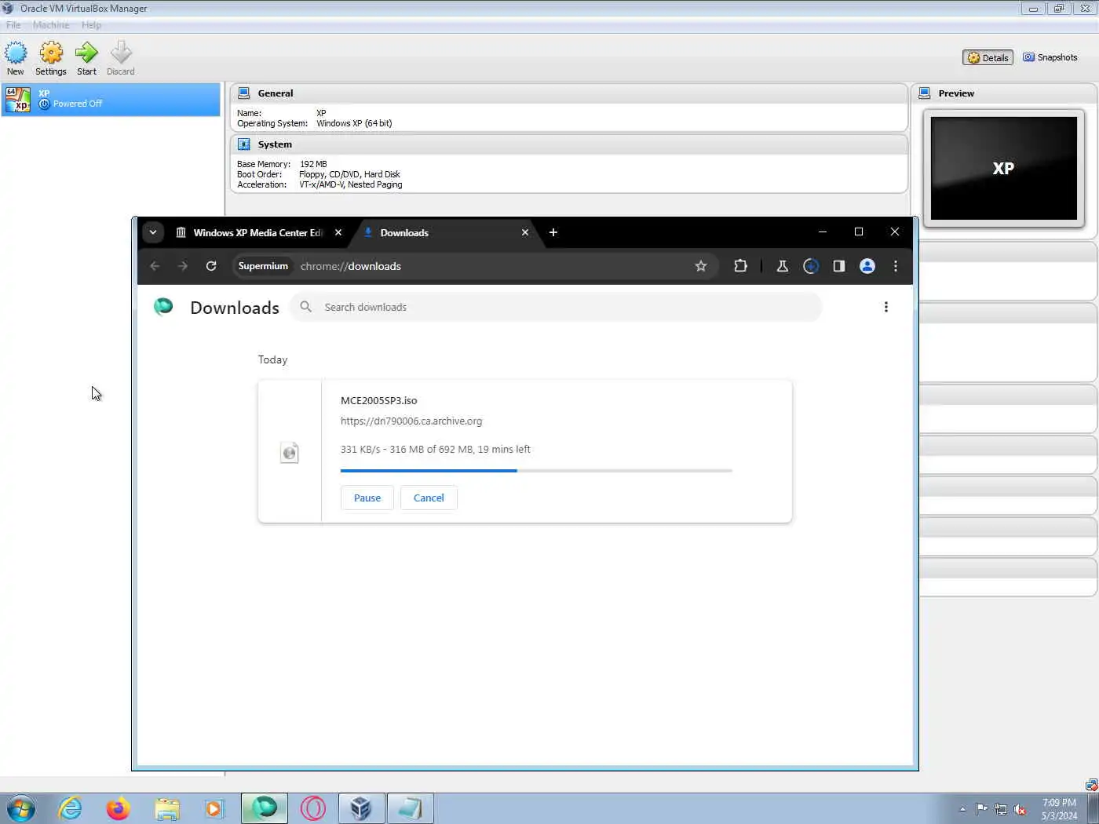Click the download progress bar
1099x824 pixels.
pyautogui.click(x=536, y=471)
